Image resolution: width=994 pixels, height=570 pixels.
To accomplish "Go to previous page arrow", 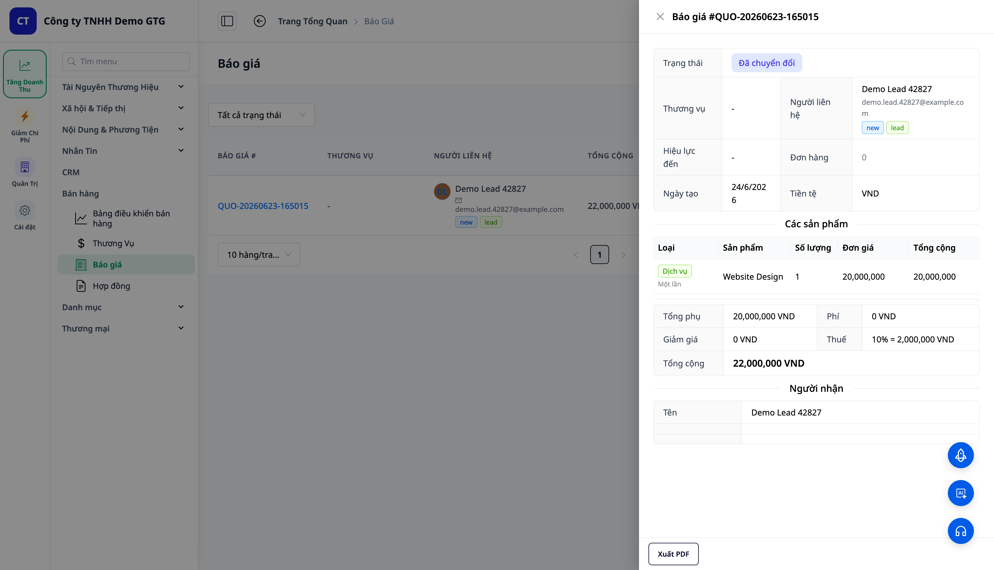I will click(576, 255).
